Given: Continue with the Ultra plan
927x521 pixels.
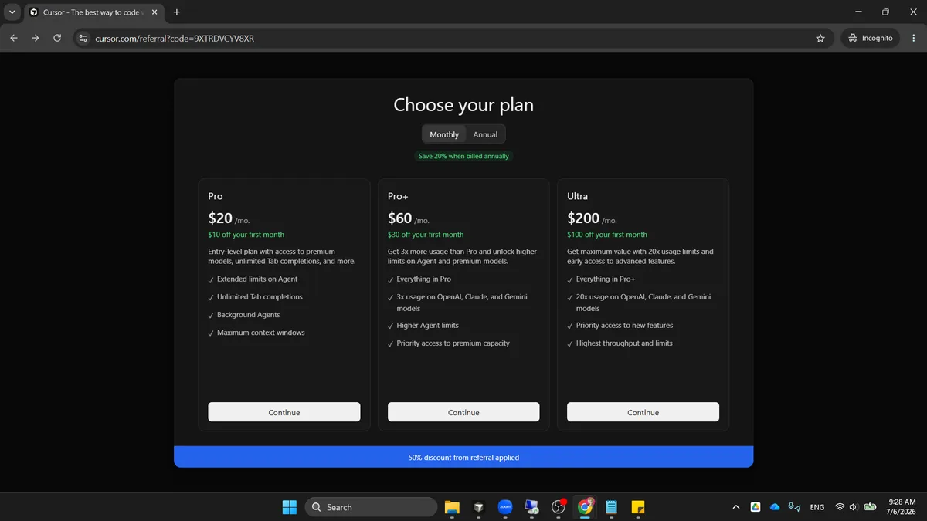Looking at the screenshot, I should coord(643,412).
